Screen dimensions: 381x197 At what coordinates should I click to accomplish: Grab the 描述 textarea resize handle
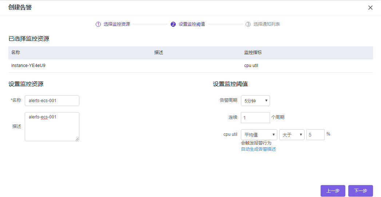[x=77, y=139]
